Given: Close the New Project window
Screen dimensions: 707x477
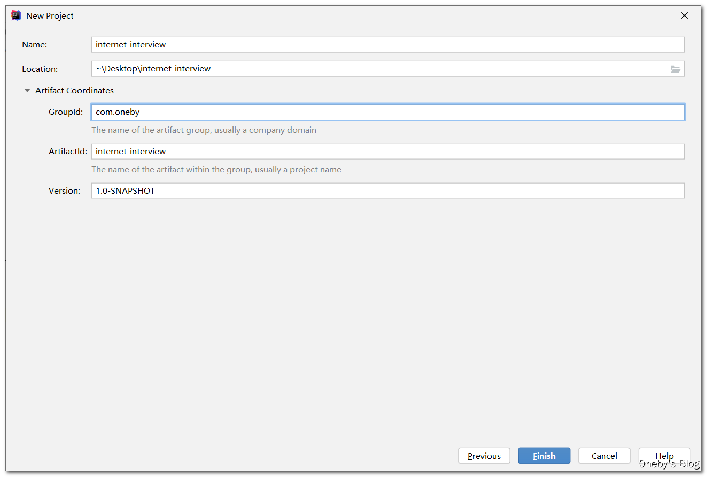Looking at the screenshot, I should (685, 15).
